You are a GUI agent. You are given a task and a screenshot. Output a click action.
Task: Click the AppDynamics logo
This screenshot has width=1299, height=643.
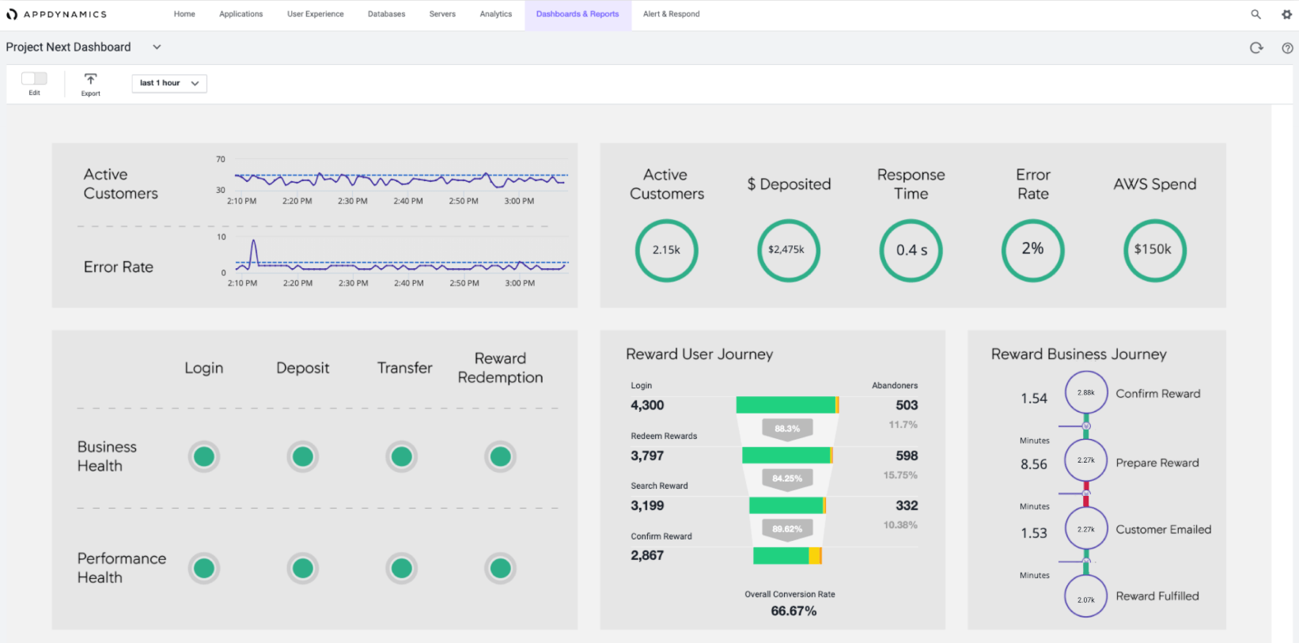56,14
